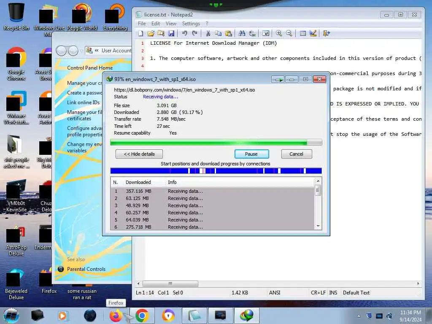The height and width of the screenshot is (324, 432).
Task: Select connection row with 63.125 MB
Action: [x=213, y=198]
